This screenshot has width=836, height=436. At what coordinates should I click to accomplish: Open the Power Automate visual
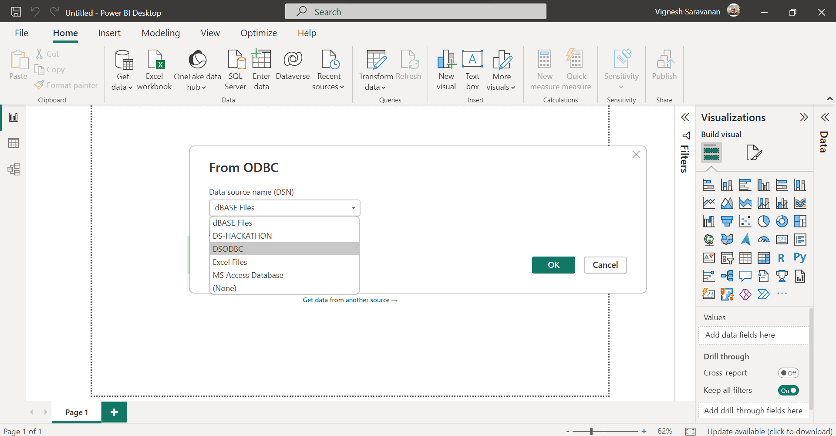coord(764,294)
